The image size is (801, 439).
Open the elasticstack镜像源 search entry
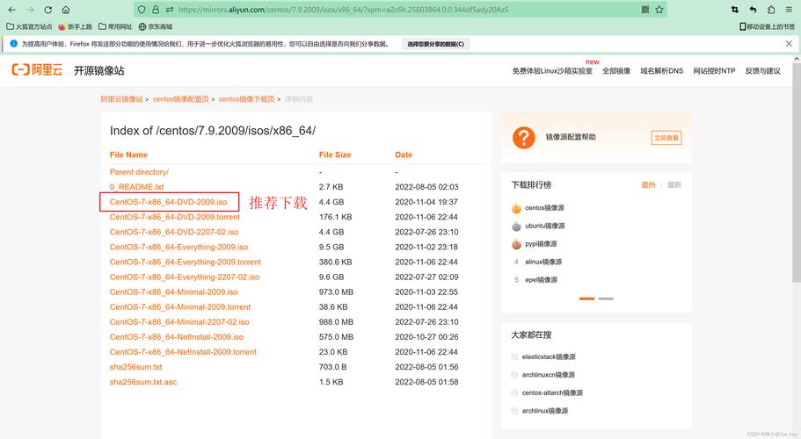(549, 357)
